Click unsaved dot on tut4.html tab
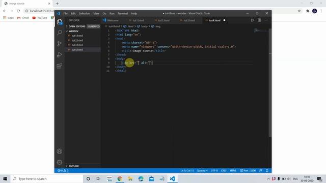Screen dimensions: 326x183 (224, 20)
